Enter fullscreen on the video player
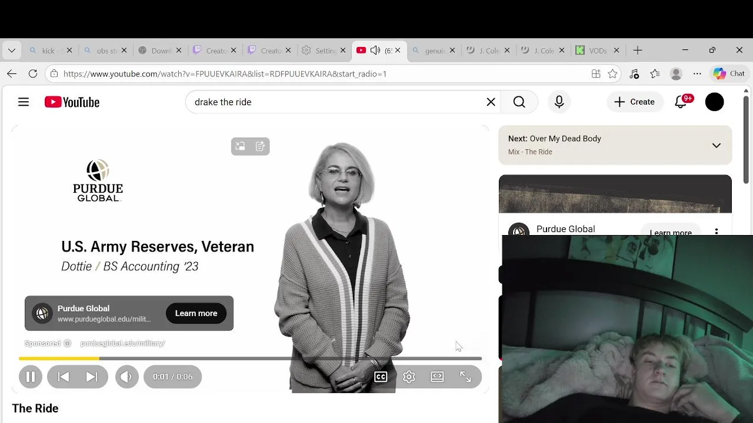The image size is (753, 423). coord(465,377)
